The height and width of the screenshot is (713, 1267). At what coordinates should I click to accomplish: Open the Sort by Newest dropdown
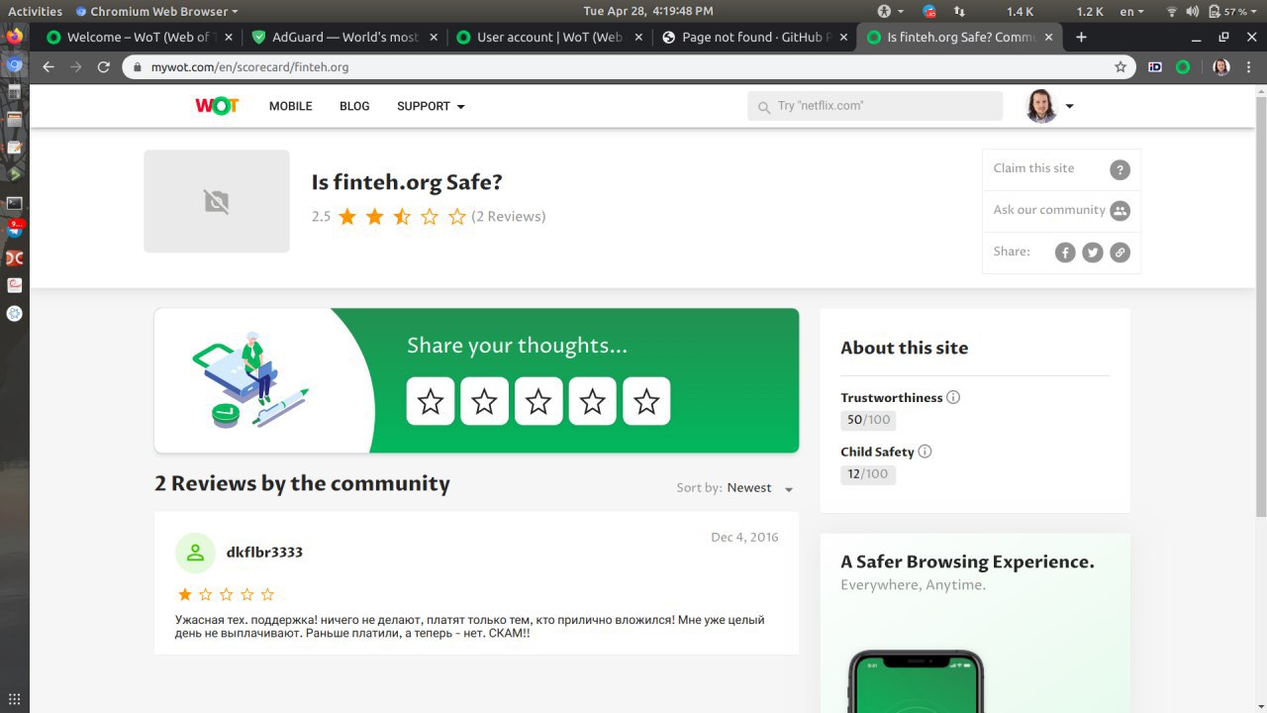point(760,488)
